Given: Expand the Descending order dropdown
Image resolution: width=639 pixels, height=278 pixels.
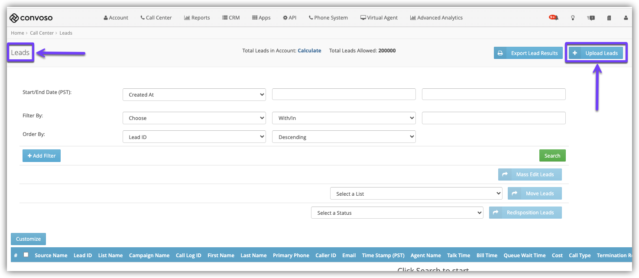Looking at the screenshot, I should point(344,137).
